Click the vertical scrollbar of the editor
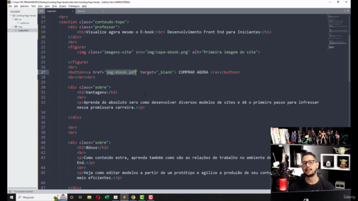This screenshot has height=201, width=358. pyautogui.click(x=349, y=58)
